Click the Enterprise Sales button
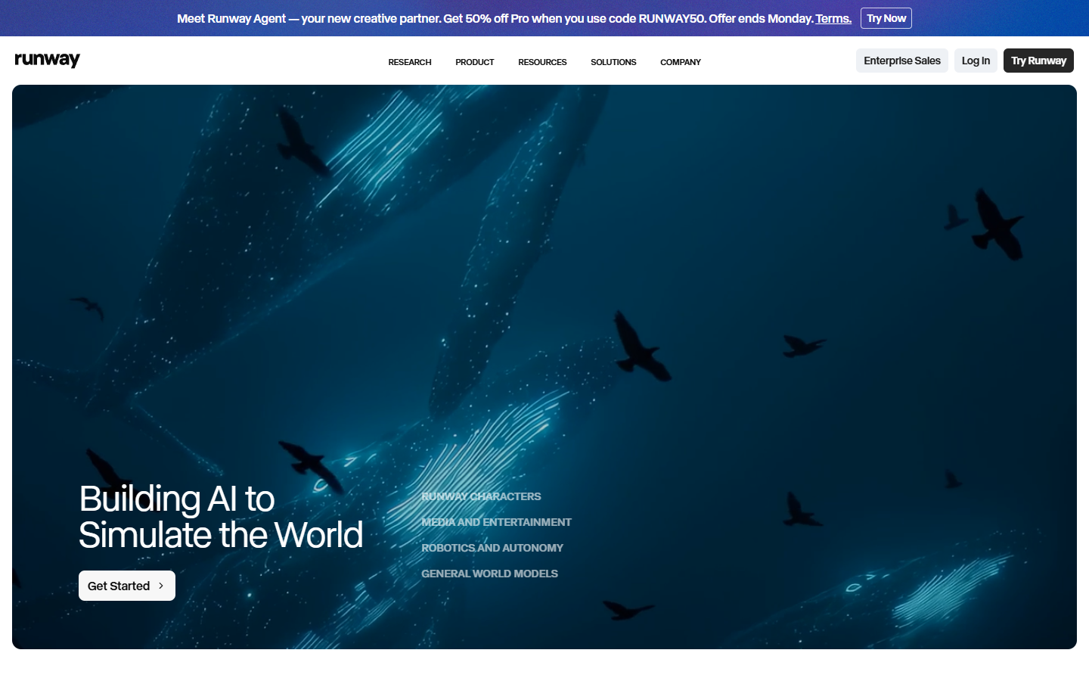Image resolution: width=1089 pixels, height=681 pixels. [902, 61]
